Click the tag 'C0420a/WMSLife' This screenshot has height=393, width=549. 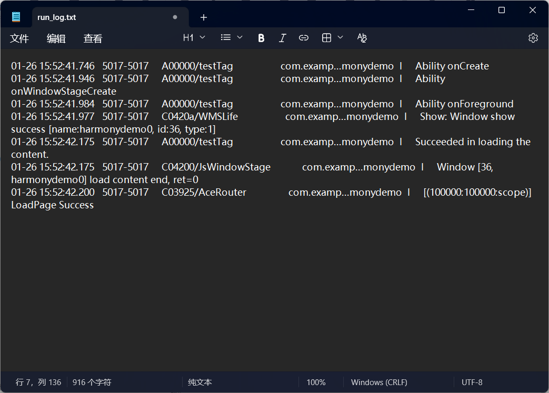point(199,117)
